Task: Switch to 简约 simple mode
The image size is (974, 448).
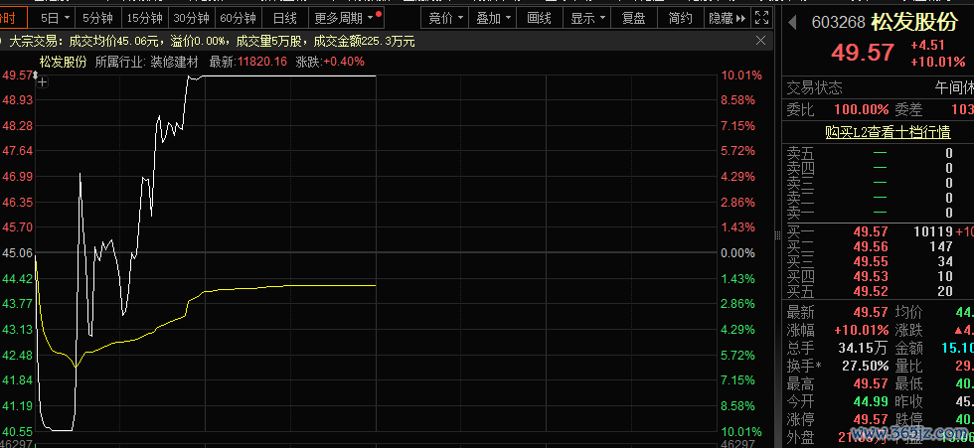Action: click(681, 18)
